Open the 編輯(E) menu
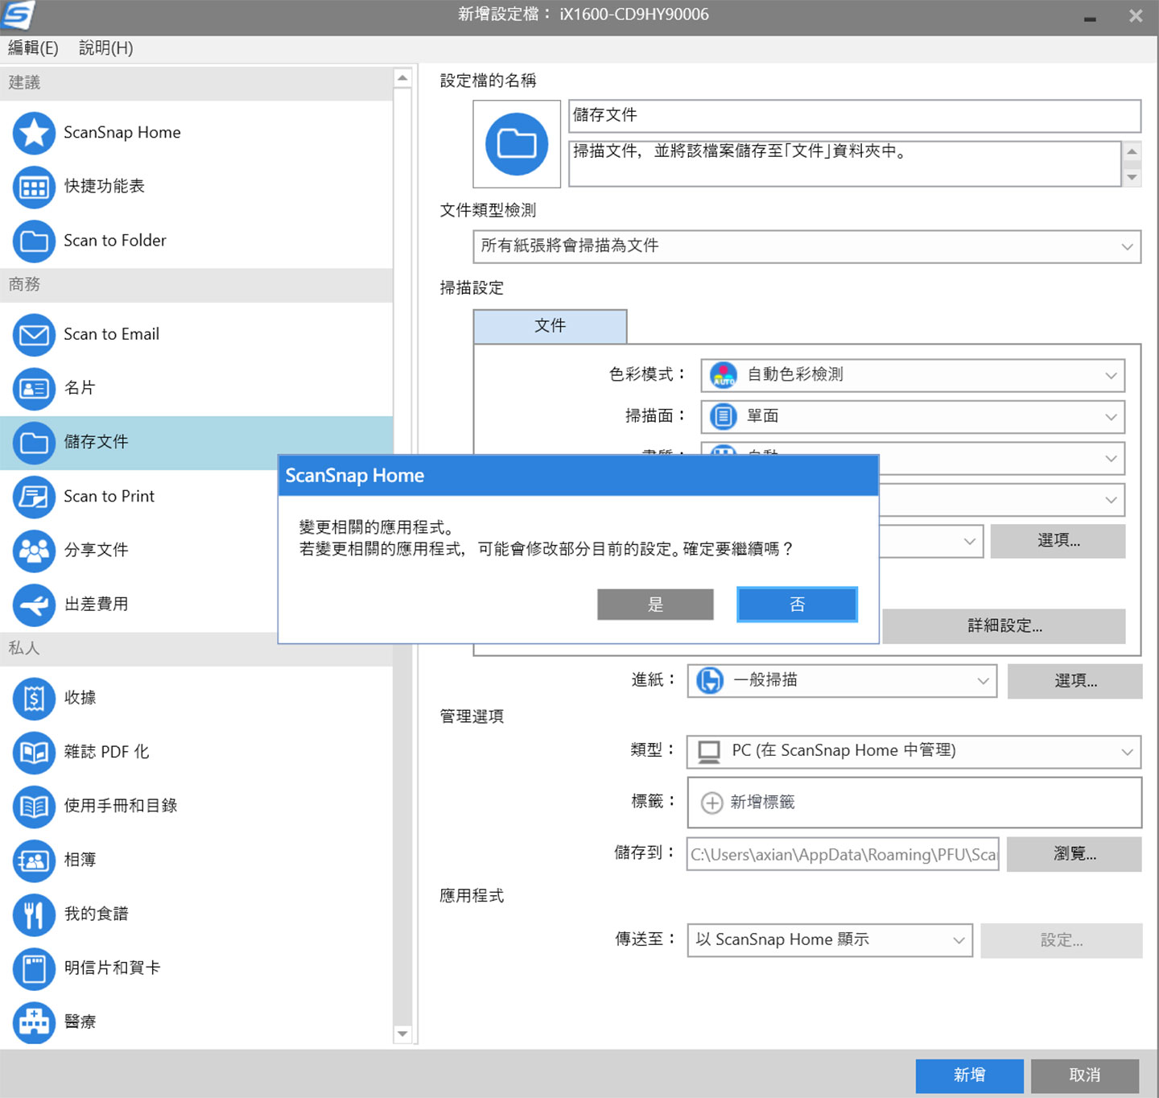The image size is (1159, 1098). click(33, 48)
